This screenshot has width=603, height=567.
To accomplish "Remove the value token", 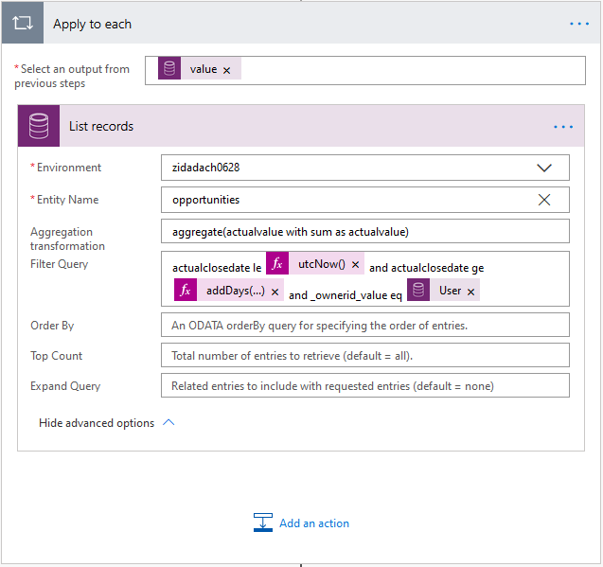I will coord(227,70).
